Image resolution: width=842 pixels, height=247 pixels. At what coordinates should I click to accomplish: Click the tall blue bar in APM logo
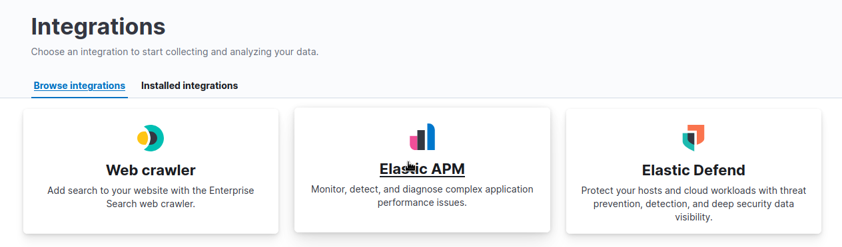tap(431, 137)
